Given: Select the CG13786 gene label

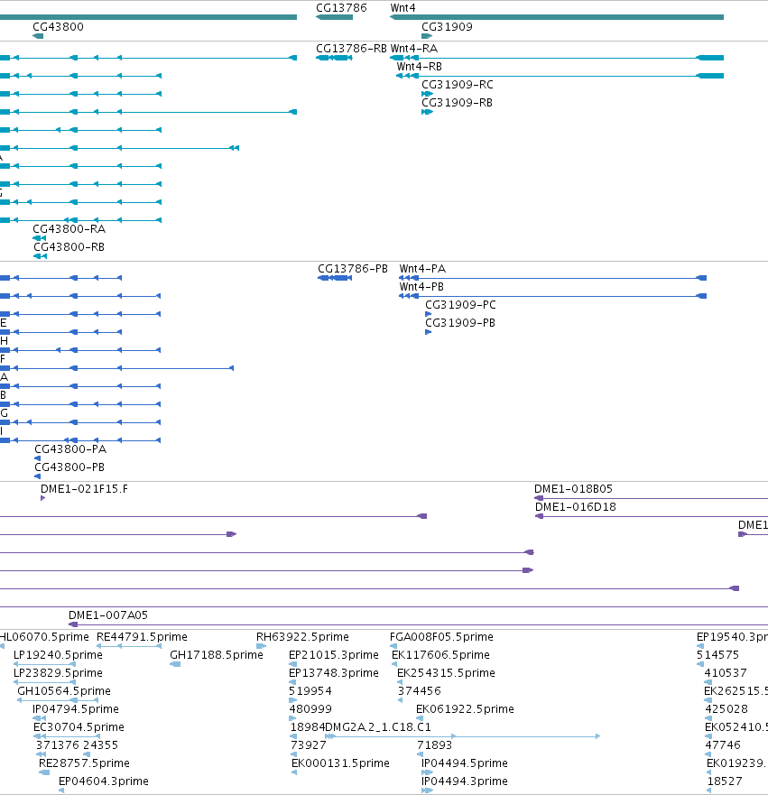Looking at the screenshot, I should pos(341,8).
